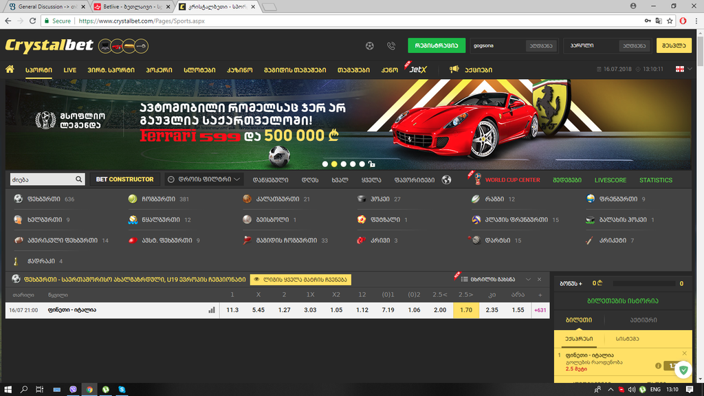Open WORLD CUP CENTER link
Image resolution: width=704 pixels, height=396 pixels.
512,180
